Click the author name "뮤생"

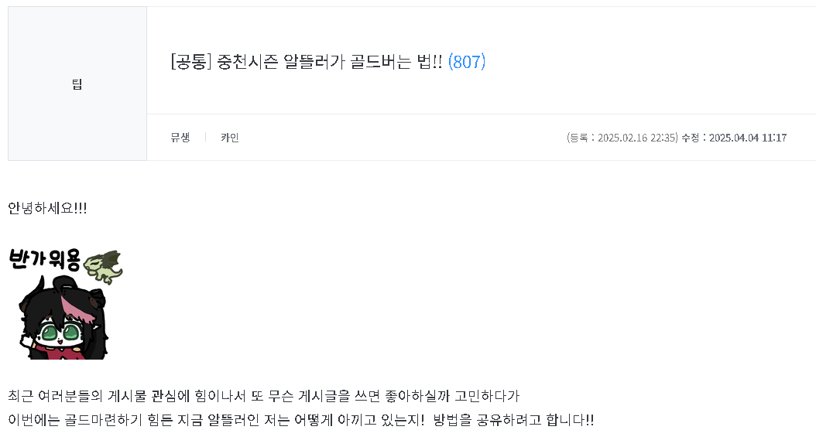[x=180, y=138]
